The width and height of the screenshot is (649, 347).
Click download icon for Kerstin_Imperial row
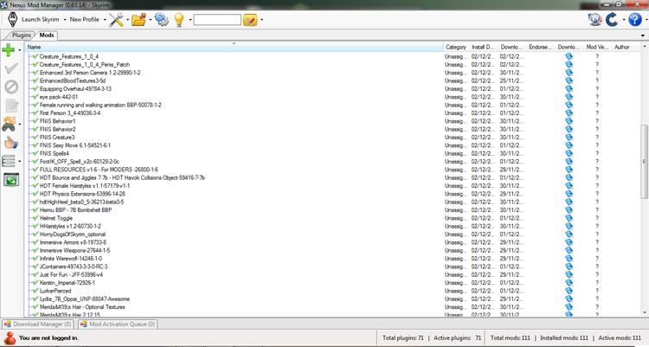569,282
